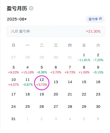The image size is (110, 133).
Task: Click the dropdown triangle after 2025-08
Action: (x=26, y=19)
